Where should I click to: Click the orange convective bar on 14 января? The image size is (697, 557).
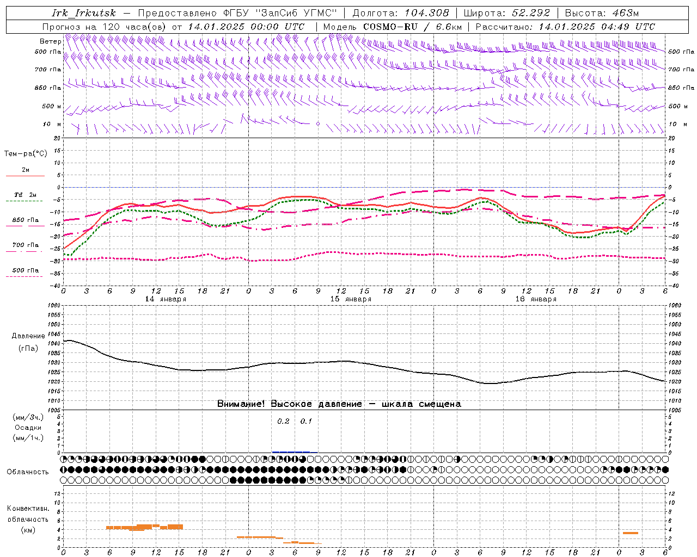click(x=145, y=527)
